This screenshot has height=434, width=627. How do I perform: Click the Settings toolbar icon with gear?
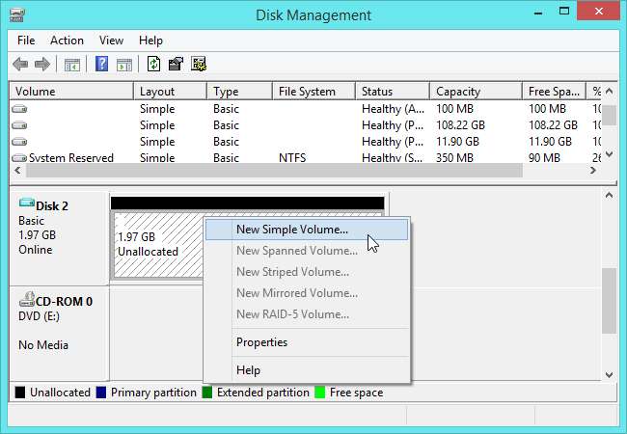pyautogui.click(x=199, y=64)
